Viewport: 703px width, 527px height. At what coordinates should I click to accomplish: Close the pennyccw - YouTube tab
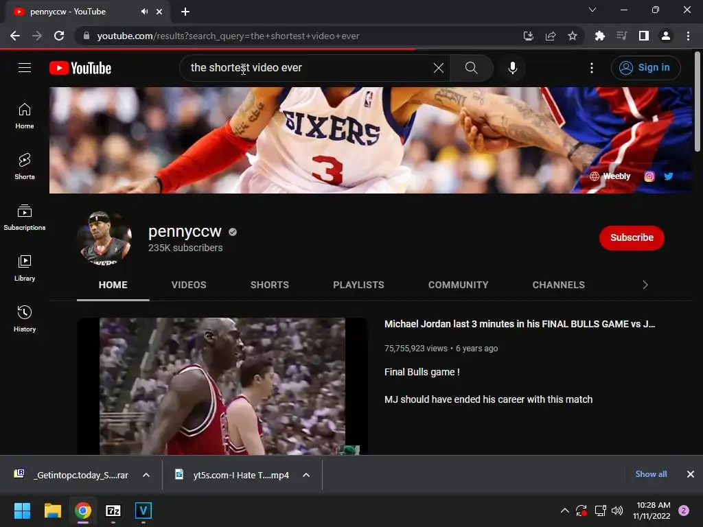pyautogui.click(x=159, y=12)
